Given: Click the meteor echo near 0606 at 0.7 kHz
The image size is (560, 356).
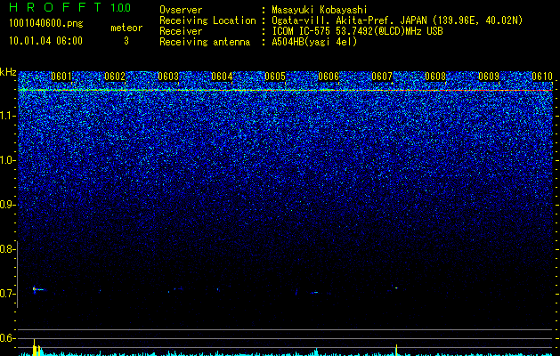Looking at the screenshot, I should click(x=314, y=293).
